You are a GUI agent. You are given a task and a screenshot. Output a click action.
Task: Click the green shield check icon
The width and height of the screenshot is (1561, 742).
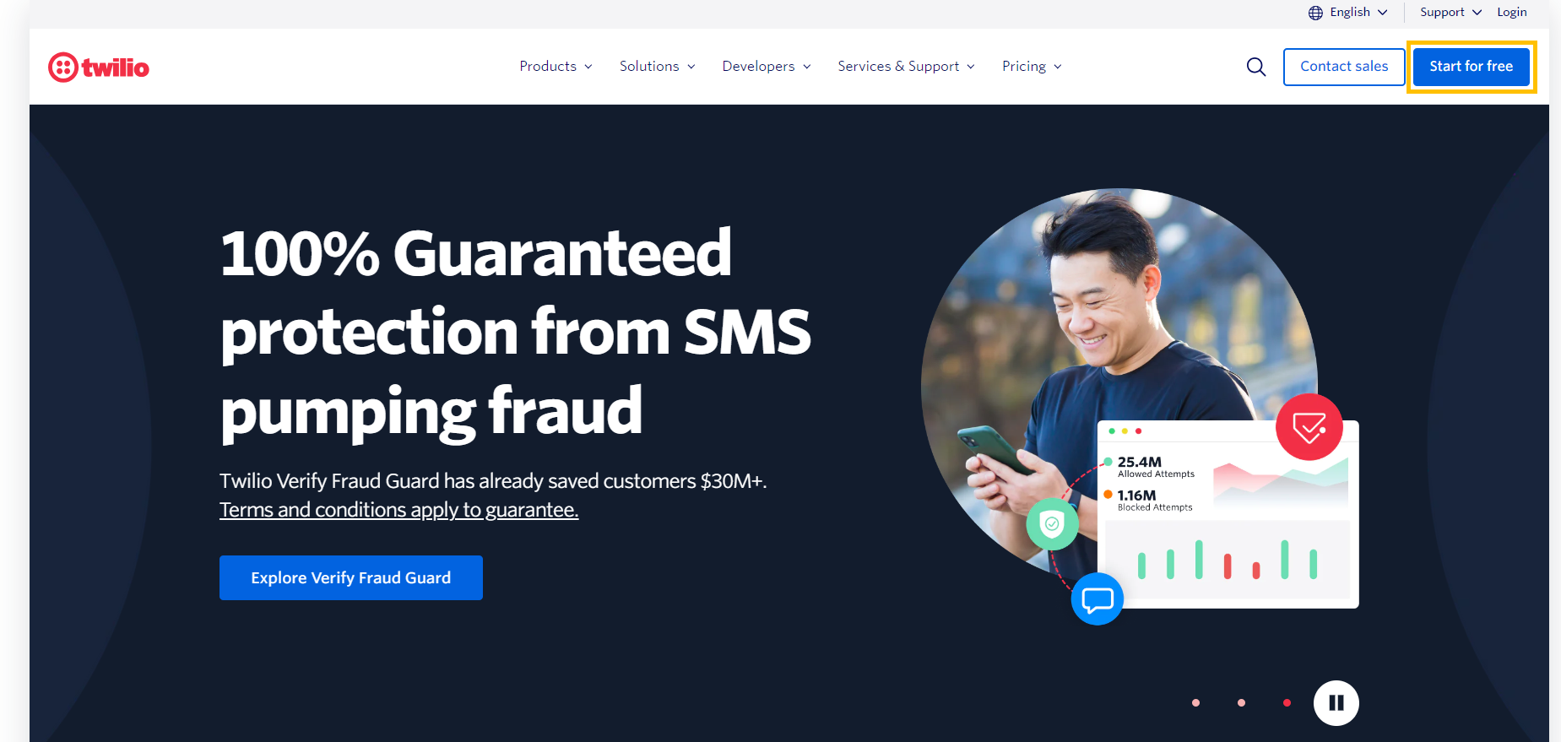pos(1052,524)
